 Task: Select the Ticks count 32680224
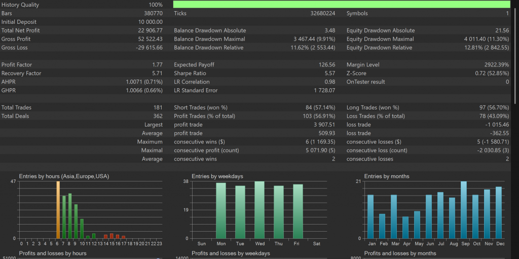pos(322,13)
